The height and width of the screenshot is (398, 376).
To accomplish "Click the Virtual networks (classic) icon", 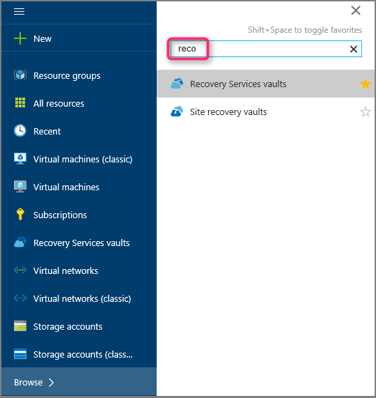I will pos(20,298).
